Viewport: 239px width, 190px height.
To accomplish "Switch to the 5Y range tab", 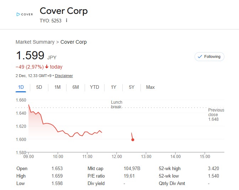I will click(132, 87).
